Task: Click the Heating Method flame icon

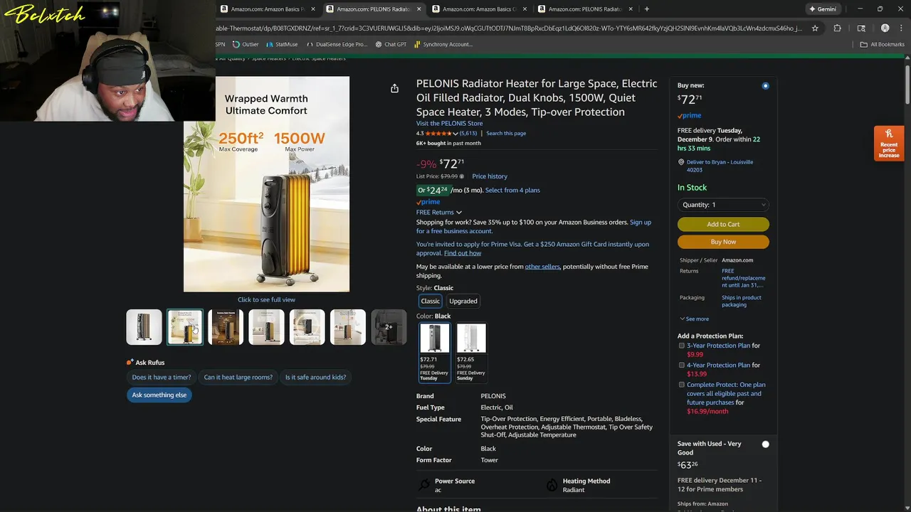Action: (x=552, y=485)
